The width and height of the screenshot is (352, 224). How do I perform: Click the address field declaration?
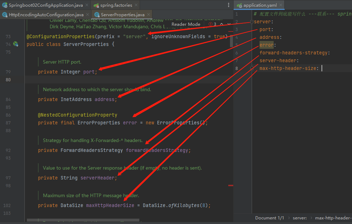(x=104, y=99)
